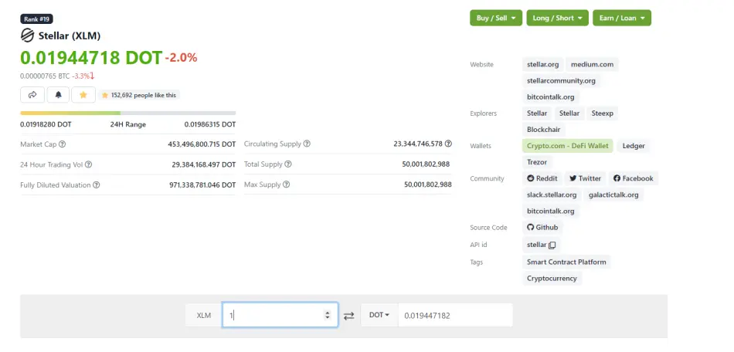Open bitcointalk.org link in Website row
Image resolution: width=734 pixels, height=352 pixels.
[x=550, y=96]
